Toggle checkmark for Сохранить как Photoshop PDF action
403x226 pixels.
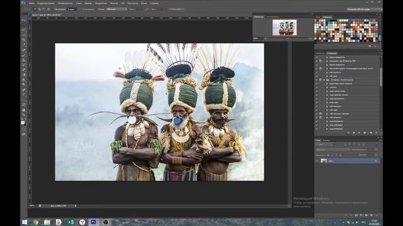pyautogui.click(x=317, y=61)
